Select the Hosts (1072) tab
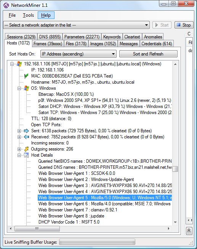The height and width of the screenshot is (249, 197). pos(18,43)
